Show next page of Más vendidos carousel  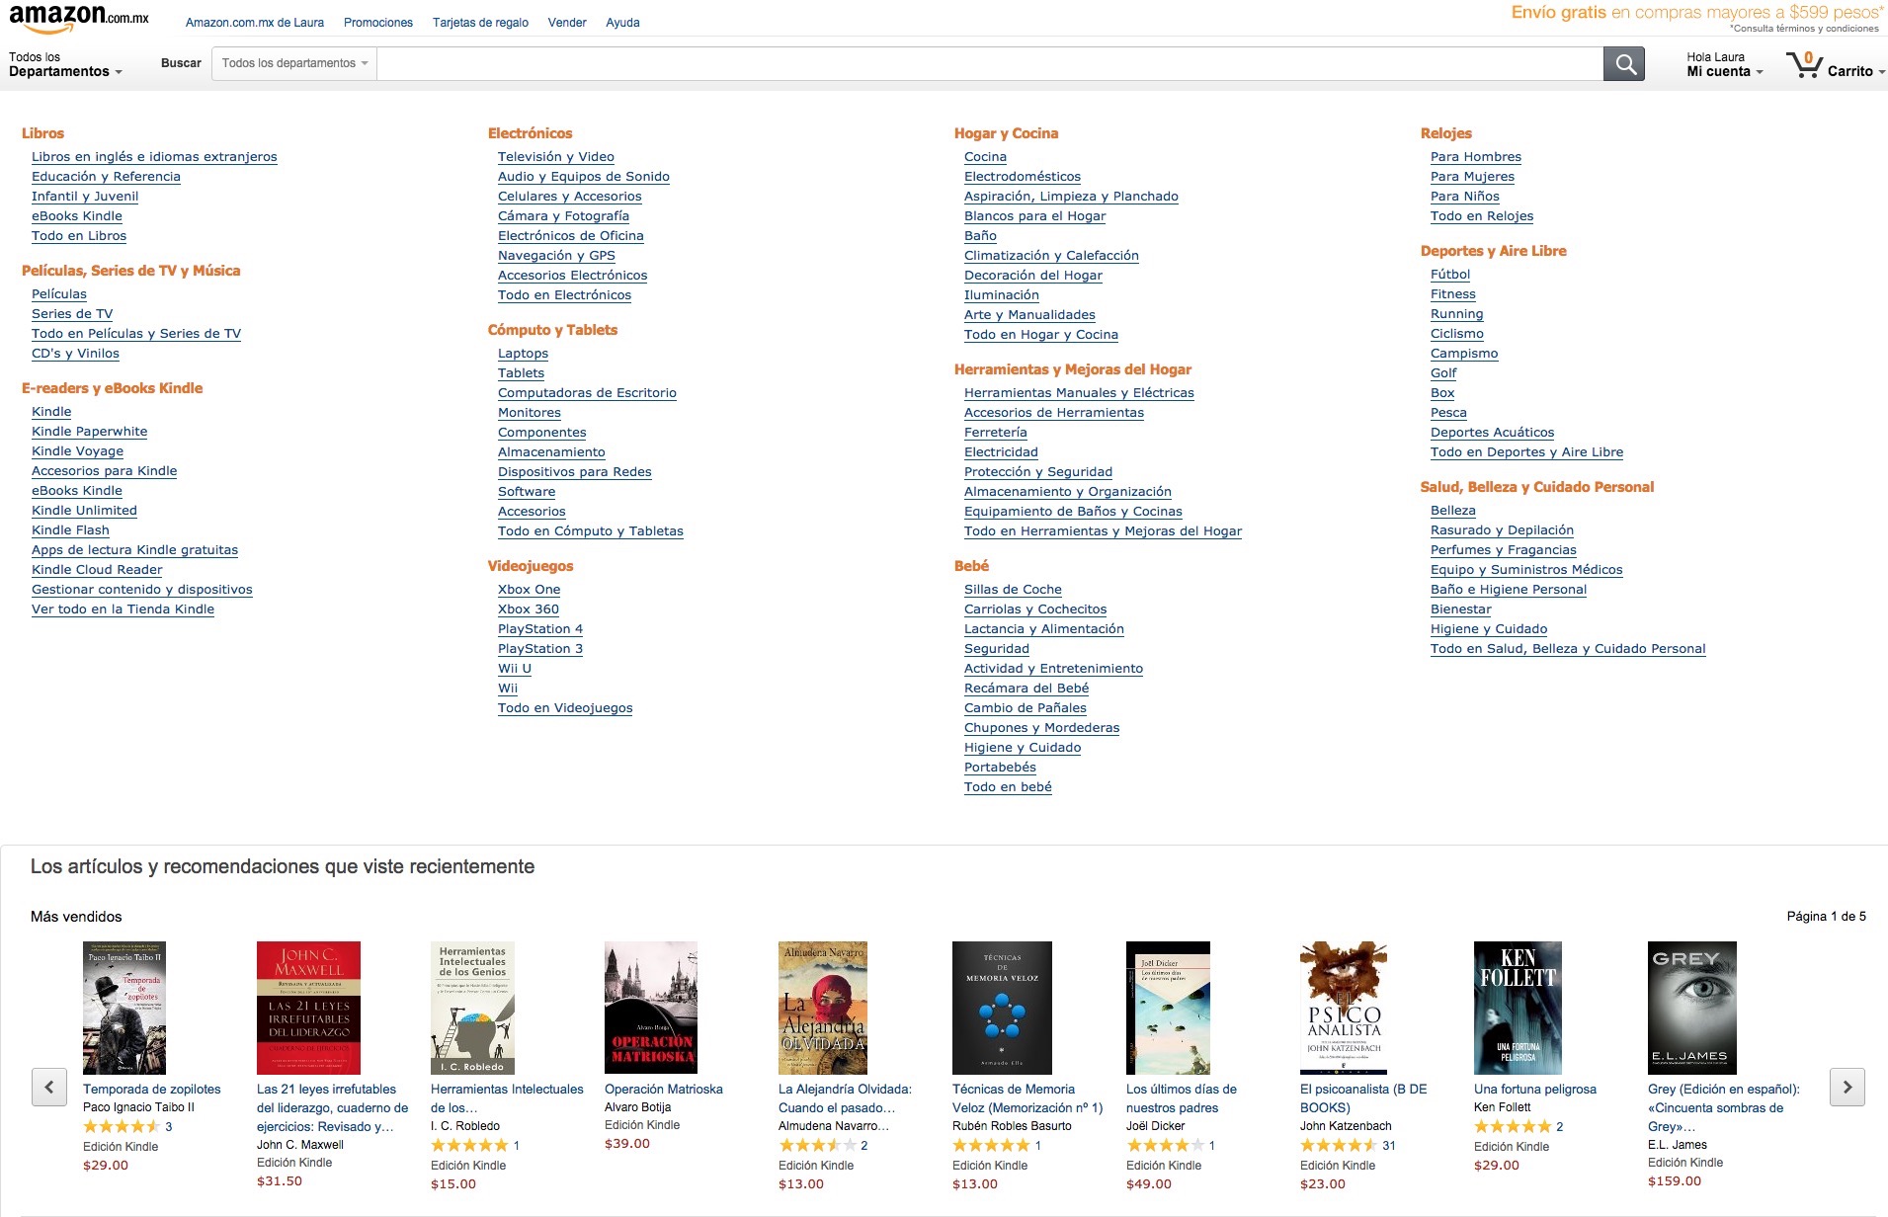[x=1847, y=1087]
